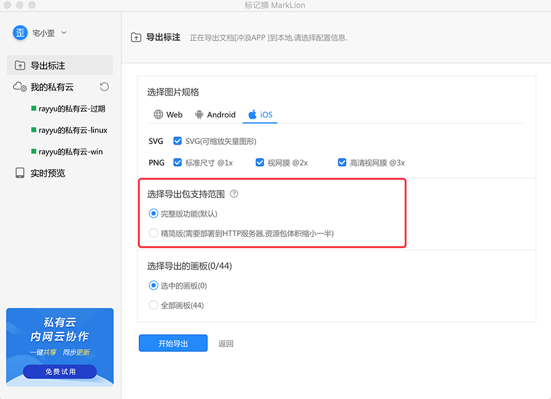Click the green square beside rayyu的私有云-linux
Image resolution: width=551 pixels, height=399 pixels.
tap(34, 130)
